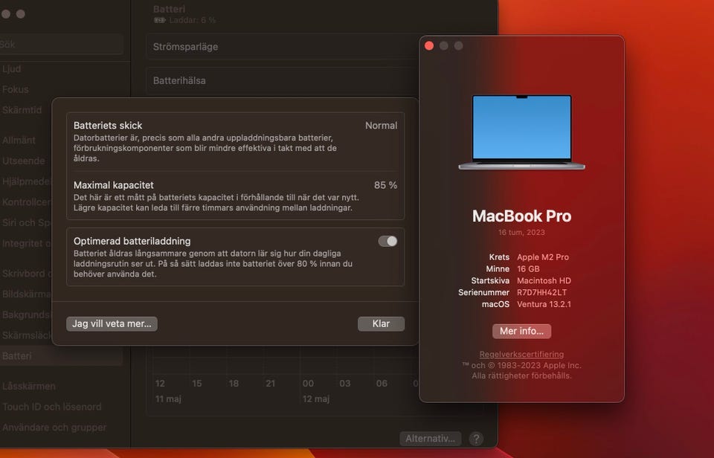The image size is (714, 458).
Task: Click the 12 maj chart date label
Action: click(x=315, y=399)
